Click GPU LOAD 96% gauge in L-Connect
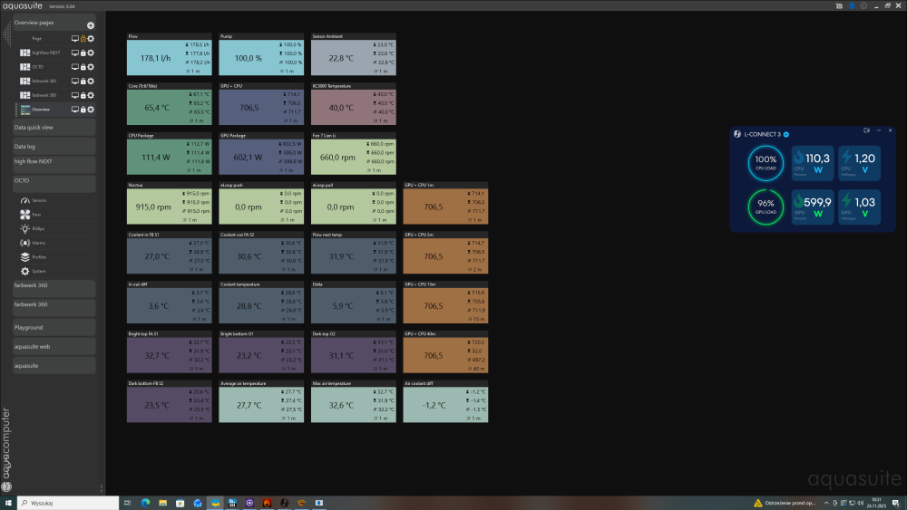 pos(766,207)
